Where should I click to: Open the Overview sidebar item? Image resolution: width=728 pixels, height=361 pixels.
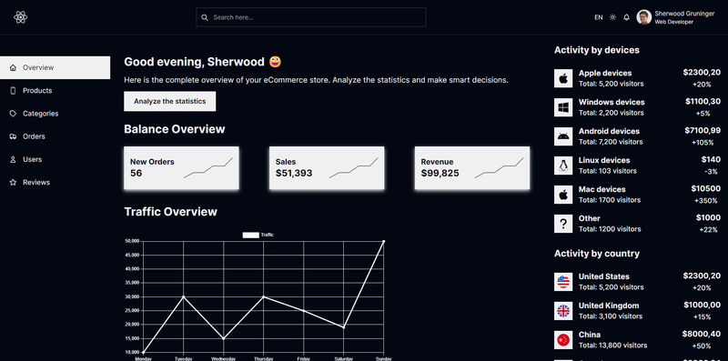click(x=56, y=68)
